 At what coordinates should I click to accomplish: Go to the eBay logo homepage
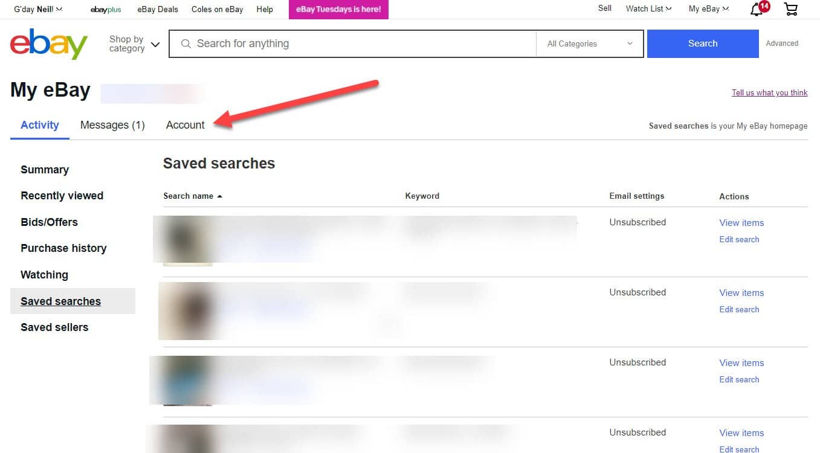(x=49, y=44)
